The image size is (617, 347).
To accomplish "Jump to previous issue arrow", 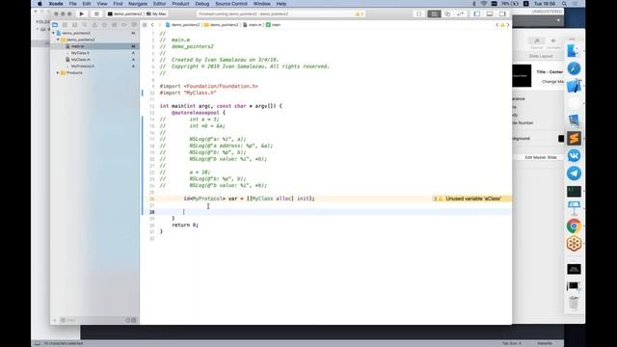I will (x=497, y=25).
